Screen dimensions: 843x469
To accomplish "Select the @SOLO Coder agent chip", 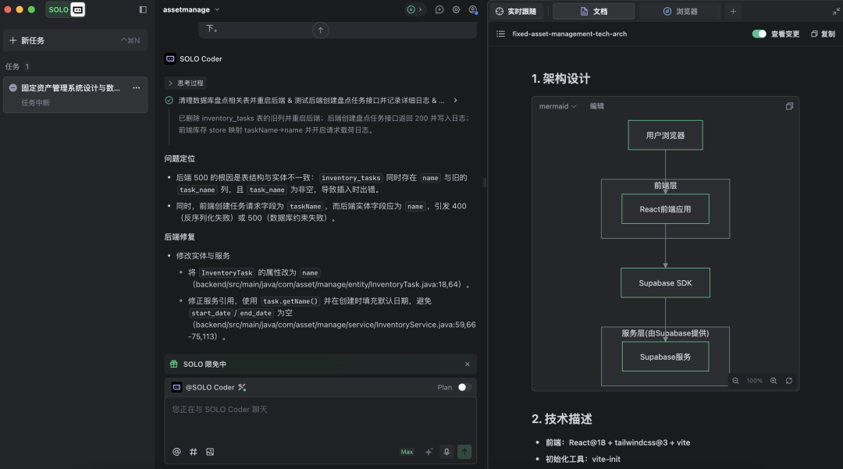I will [x=204, y=387].
